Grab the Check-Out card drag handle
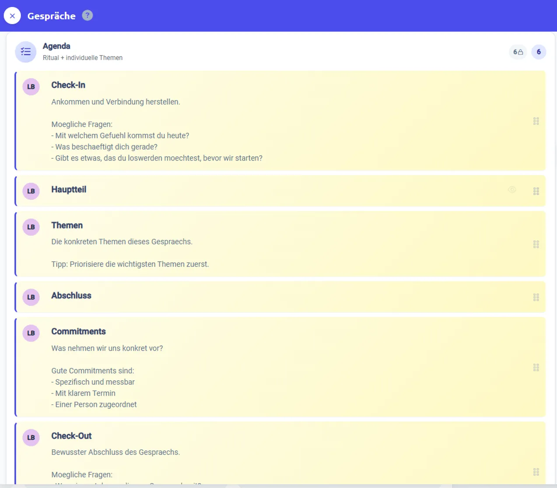 click(536, 472)
